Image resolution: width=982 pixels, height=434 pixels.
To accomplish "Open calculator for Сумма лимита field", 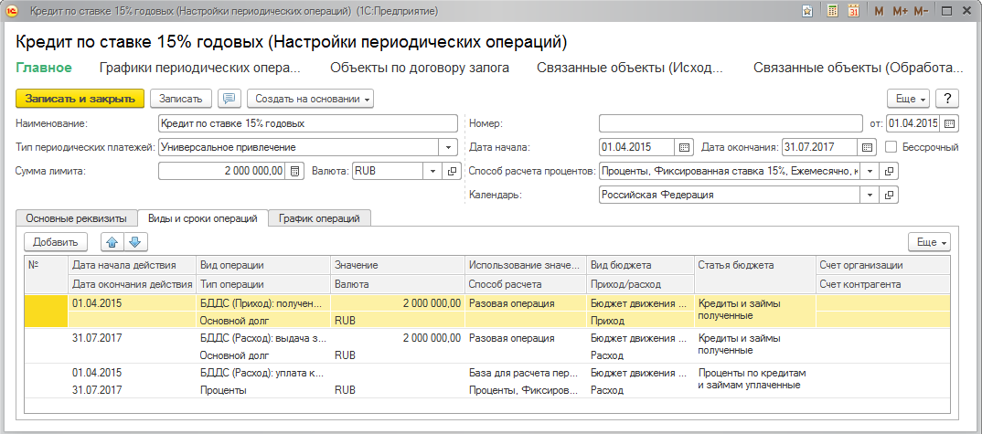I will (295, 171).
